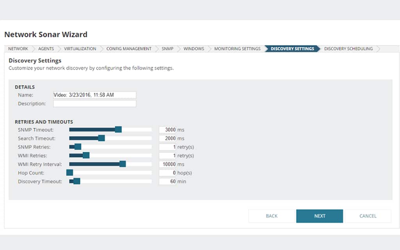Open the WINDOWS wizard step
Viewport: 400px width, 250px height.
194,48
